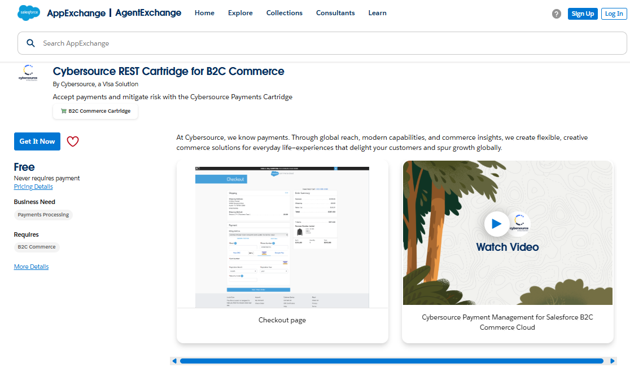Go to the Collections page

285,13
